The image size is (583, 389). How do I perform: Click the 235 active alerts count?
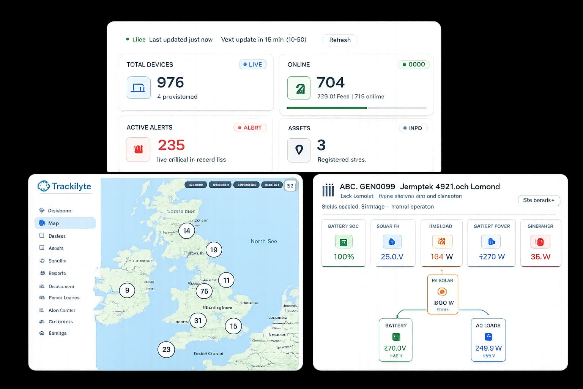tap(171, 145)
